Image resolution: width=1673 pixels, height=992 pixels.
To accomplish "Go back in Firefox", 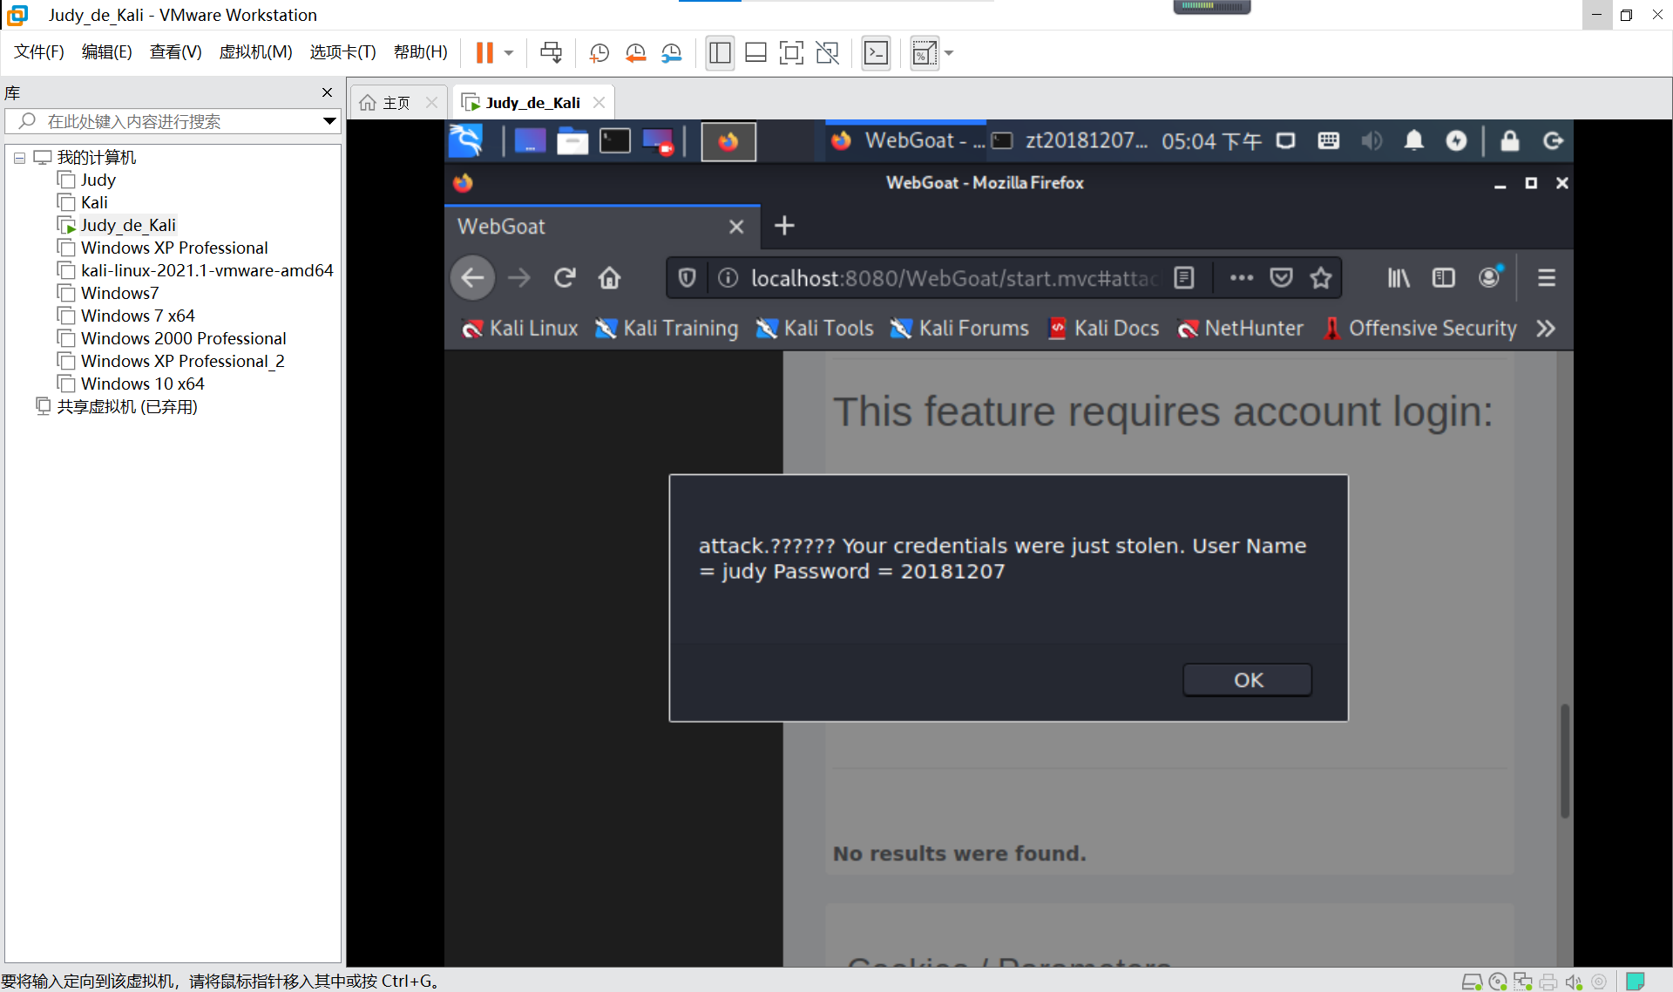I will click(472, 278).
